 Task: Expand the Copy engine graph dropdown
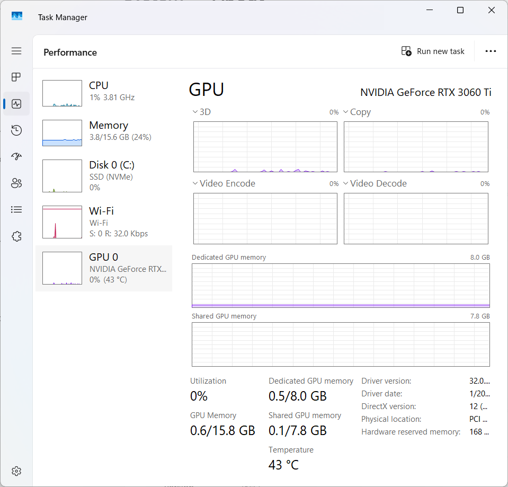[357, 112]
